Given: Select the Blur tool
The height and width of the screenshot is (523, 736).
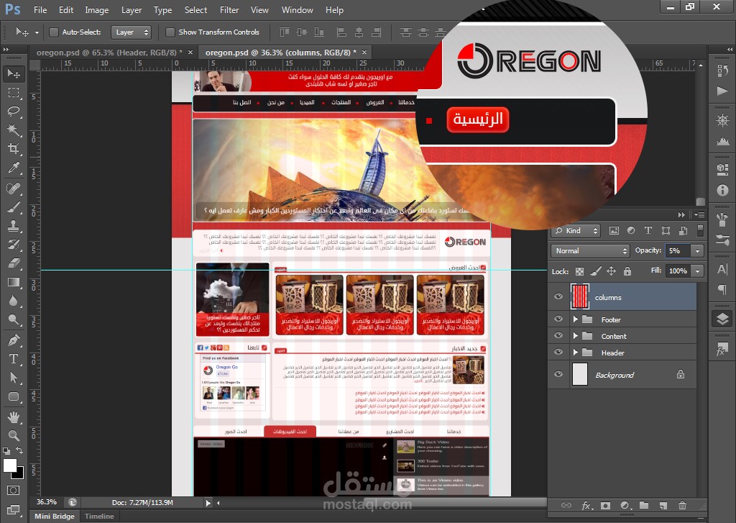Looking at the screenshot, I should [14, 301].
